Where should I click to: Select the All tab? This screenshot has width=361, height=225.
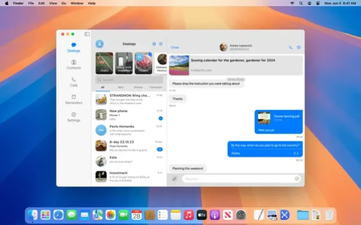(103, 87)
